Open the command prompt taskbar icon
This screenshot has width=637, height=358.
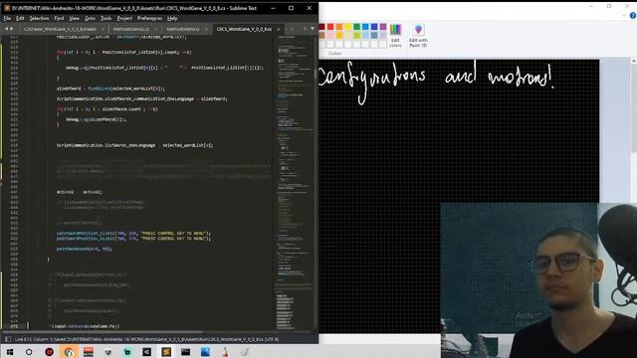point(186,352)
